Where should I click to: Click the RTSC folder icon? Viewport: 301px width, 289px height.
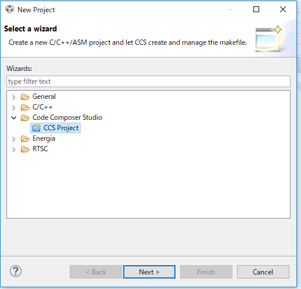[25, 149]
